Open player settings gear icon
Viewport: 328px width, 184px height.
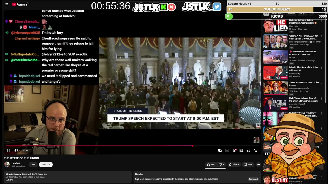coord(234,150)
